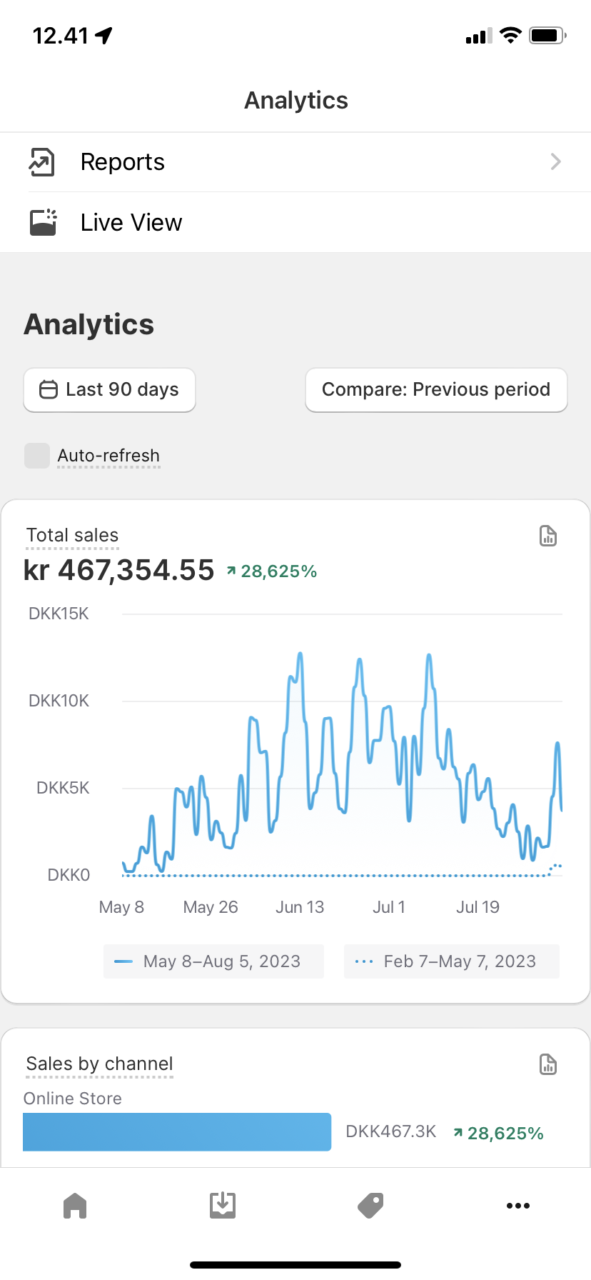Screen dimensions: 591x1280
Task: Open the Compare: Previous period selector
Action: pos(436,390)
